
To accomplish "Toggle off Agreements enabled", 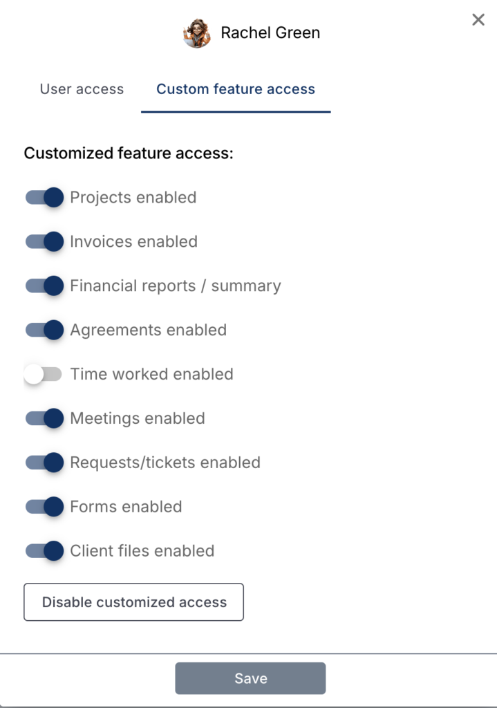I will pyautogui.click(x=44, y=330).
